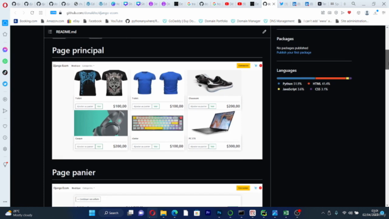Open a new tab with plus button
This screenshot has width=389, height=219.
pos(345,4)
